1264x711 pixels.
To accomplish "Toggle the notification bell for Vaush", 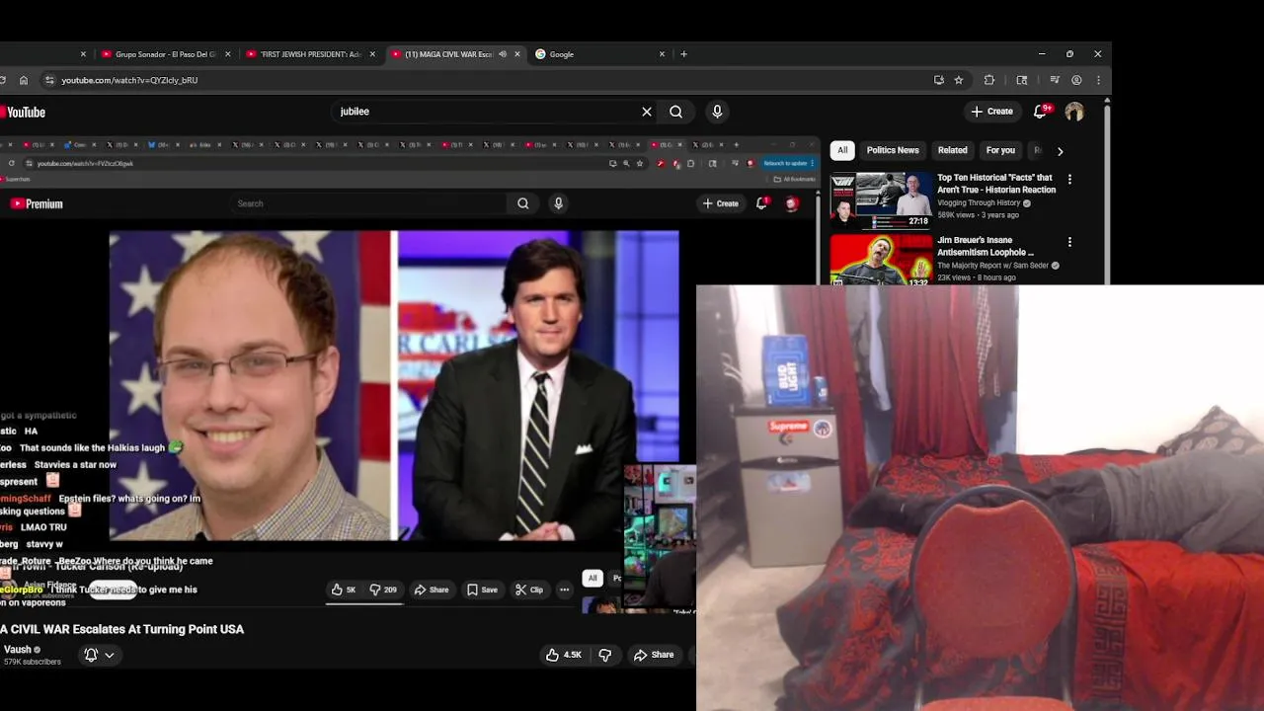I will [99, 655].
